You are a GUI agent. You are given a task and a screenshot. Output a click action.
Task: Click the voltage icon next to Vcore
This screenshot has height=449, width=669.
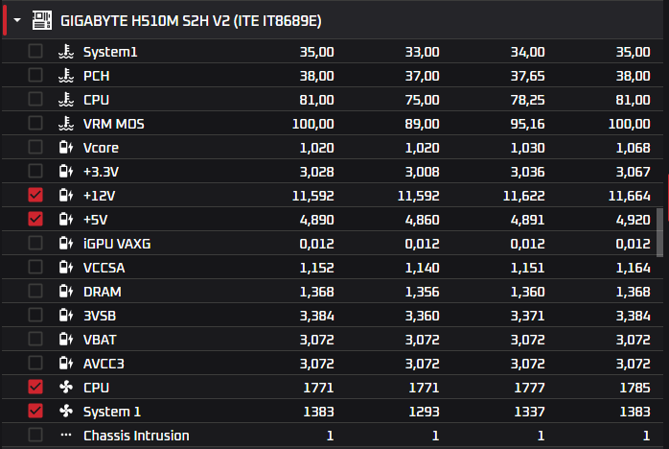(x=66, y=148)
